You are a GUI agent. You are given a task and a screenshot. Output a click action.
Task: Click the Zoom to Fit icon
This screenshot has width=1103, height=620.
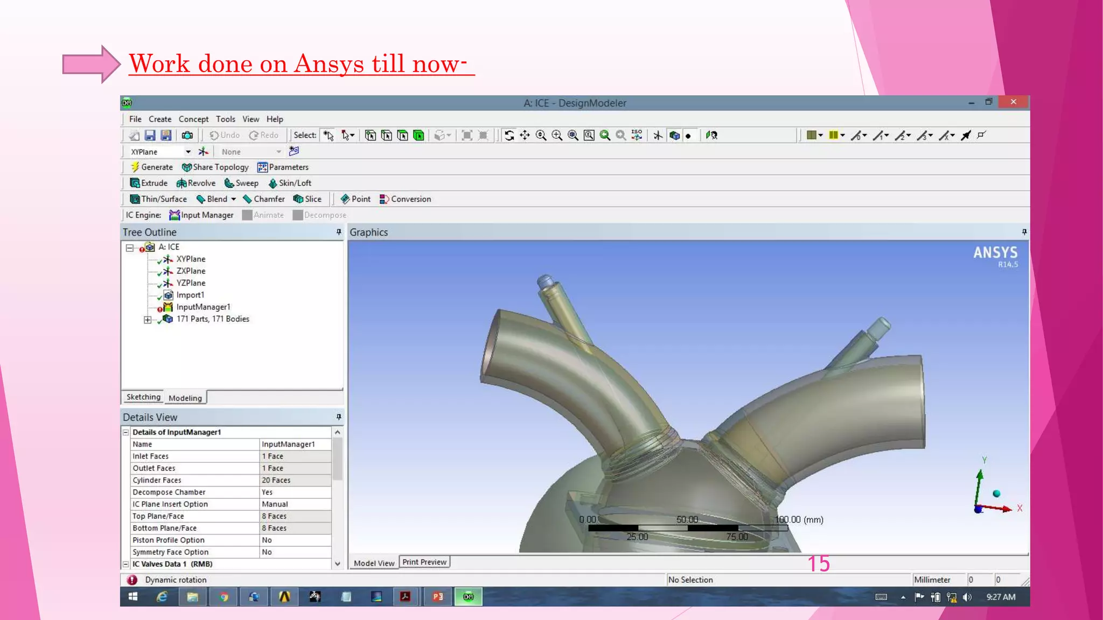(574, 136)
